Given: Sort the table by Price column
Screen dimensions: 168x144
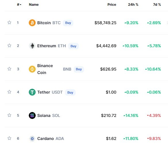Looking at the screenshot, I should click(x=112, y=5).
